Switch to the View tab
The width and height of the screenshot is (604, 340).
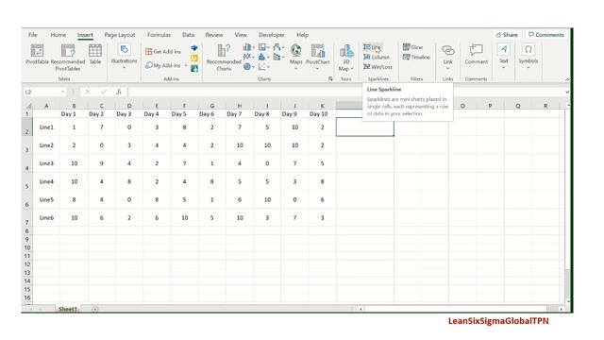[241, 35]
